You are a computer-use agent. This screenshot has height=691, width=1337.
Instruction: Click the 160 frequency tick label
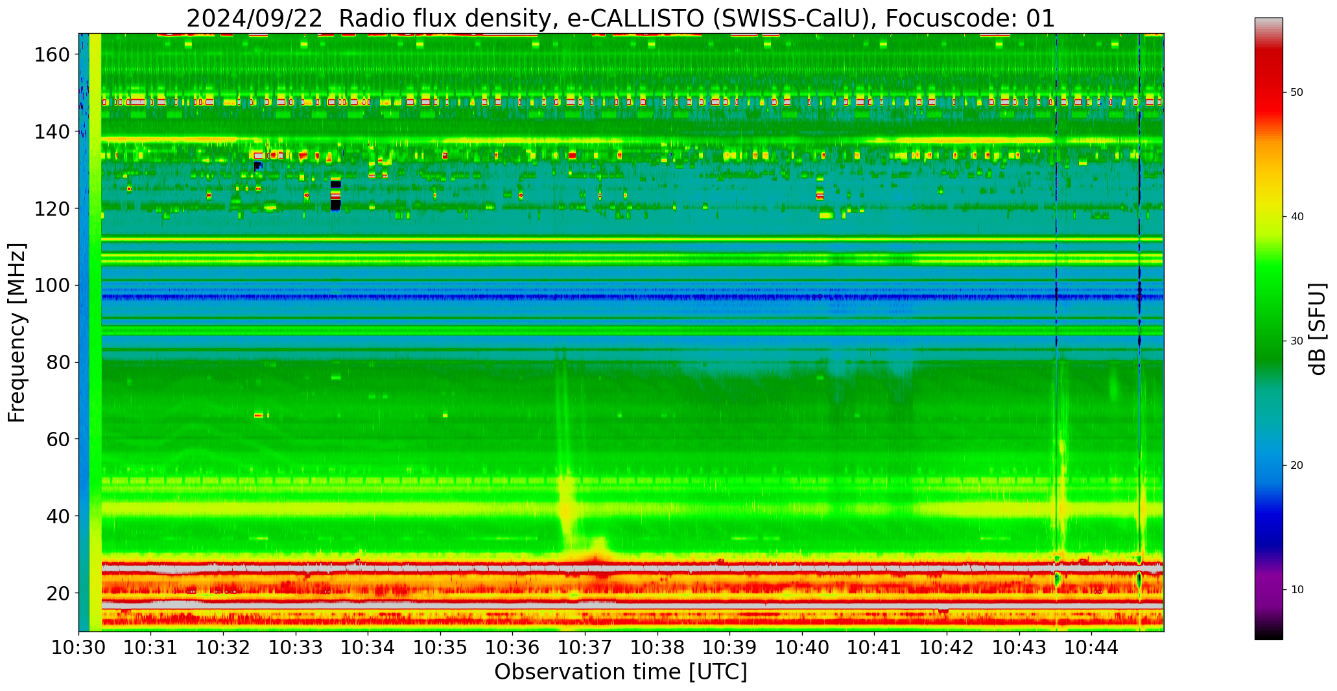52,55
